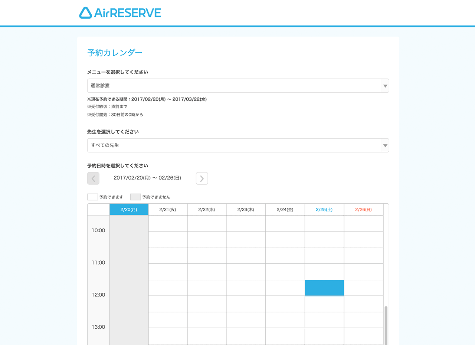The width and height of the screenshot is (475, 345).
Task: Choose the 2/26(日) date header
Action: [363, 210]
